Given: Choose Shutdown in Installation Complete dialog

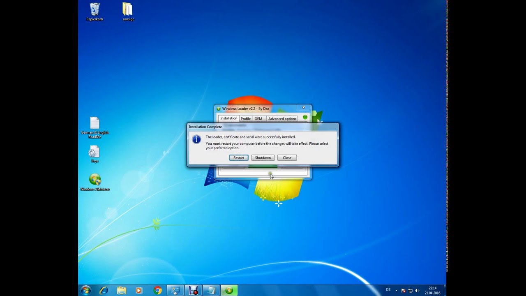Looking at the screenshot, I should click(x=263, y=158).
